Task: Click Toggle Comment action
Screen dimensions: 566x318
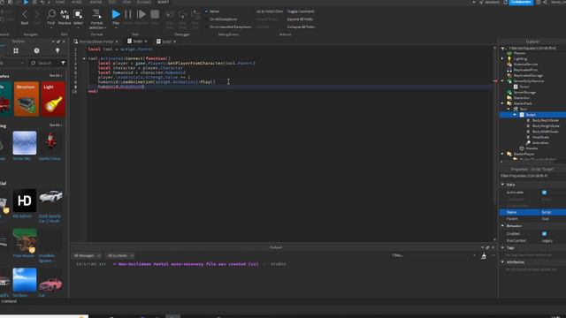Action: point(301,11)
